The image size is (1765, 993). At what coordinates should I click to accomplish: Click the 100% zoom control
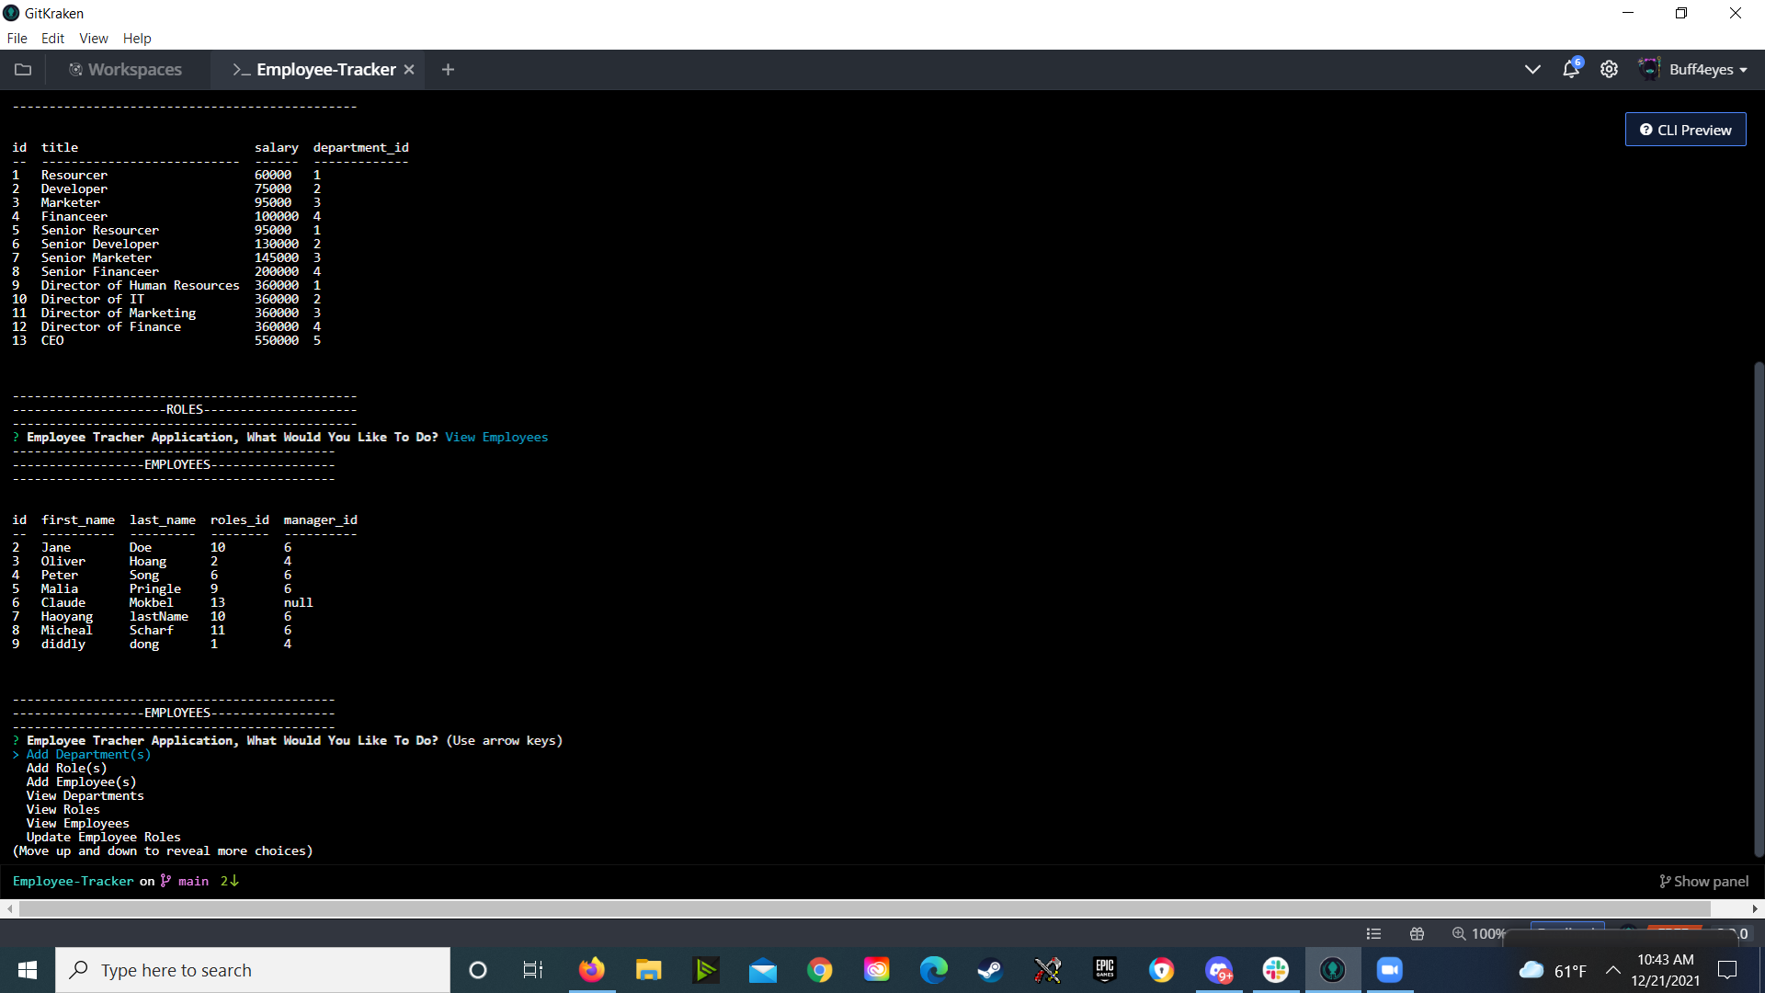[1478, 934]
